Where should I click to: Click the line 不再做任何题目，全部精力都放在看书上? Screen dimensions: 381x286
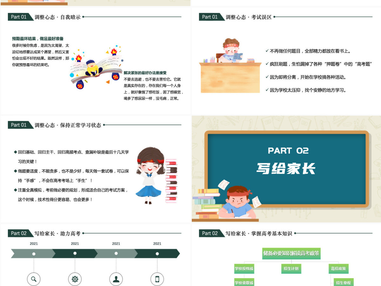[x=310, y=51]
